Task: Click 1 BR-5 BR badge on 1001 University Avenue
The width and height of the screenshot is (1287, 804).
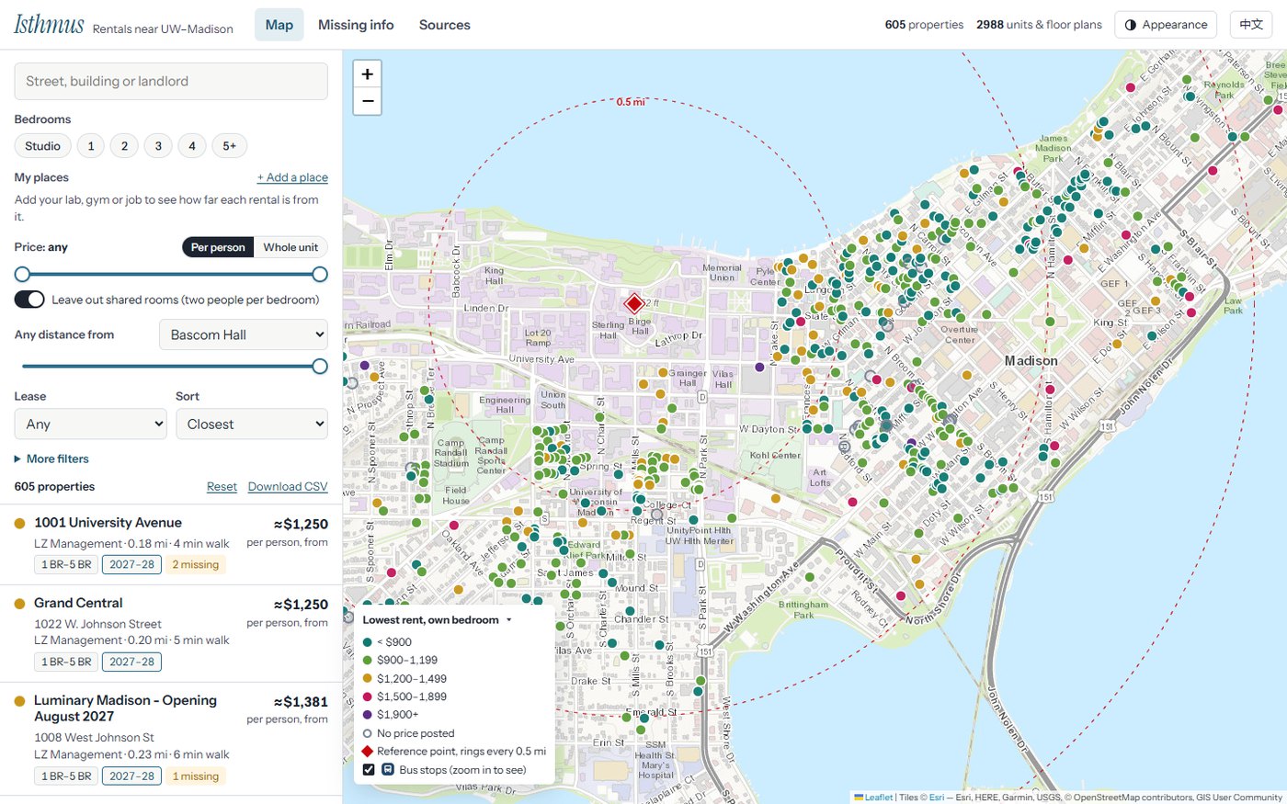Action: [66, 564]
